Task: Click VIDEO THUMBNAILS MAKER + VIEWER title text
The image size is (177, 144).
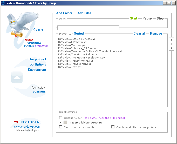Action: pyautogui.click(x=36, y=43)
